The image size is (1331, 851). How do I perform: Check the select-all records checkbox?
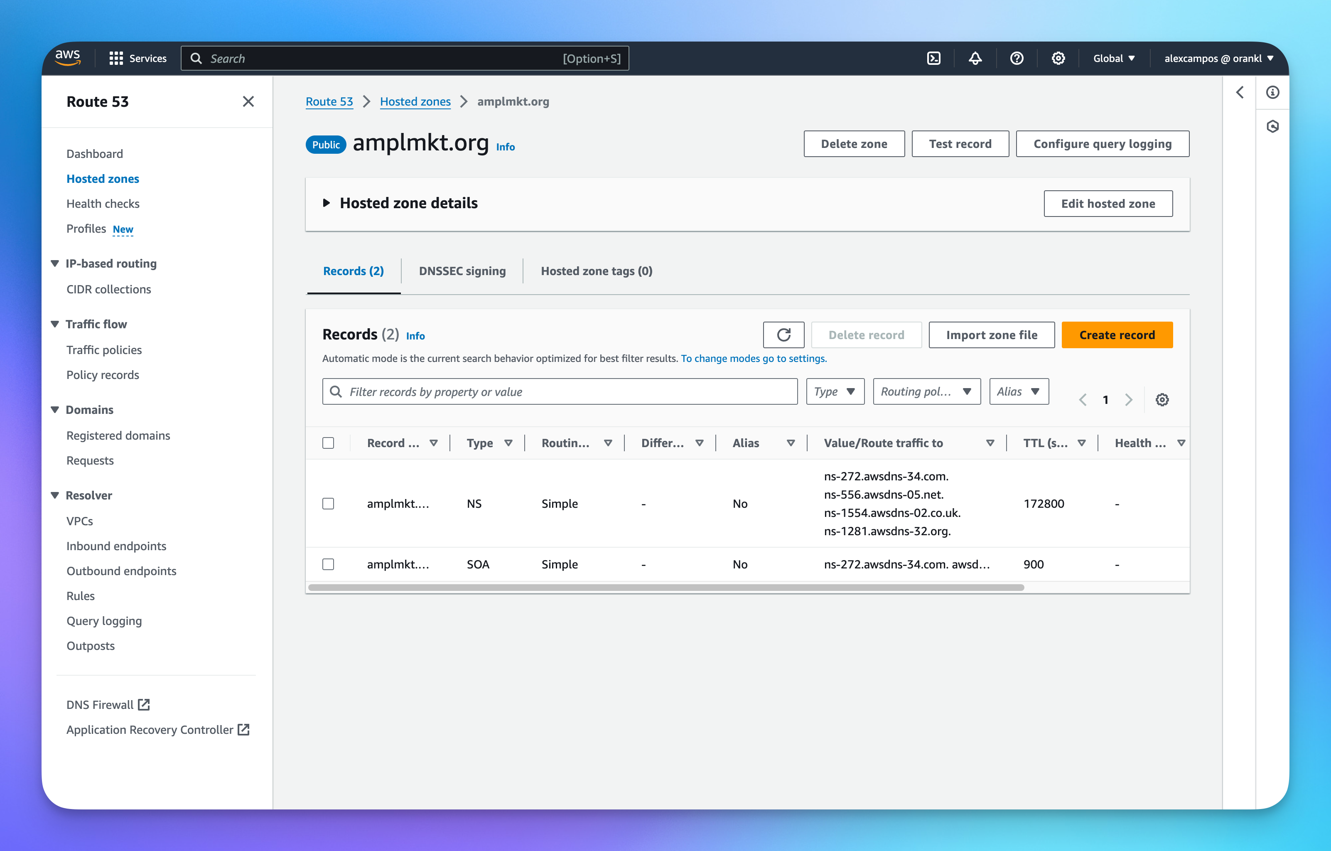(x=328, y=443)
